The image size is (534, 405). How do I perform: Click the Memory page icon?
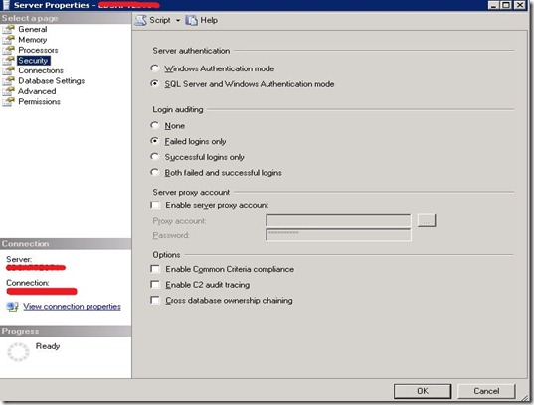8,40
